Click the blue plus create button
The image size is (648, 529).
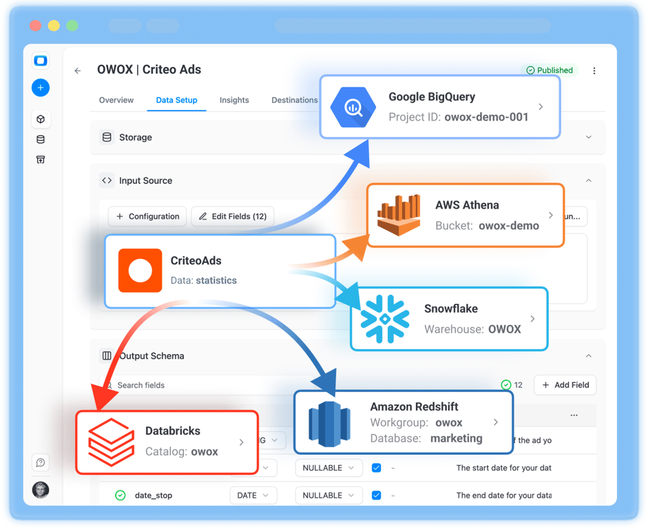pyautogui.click(x=41, y=87)
